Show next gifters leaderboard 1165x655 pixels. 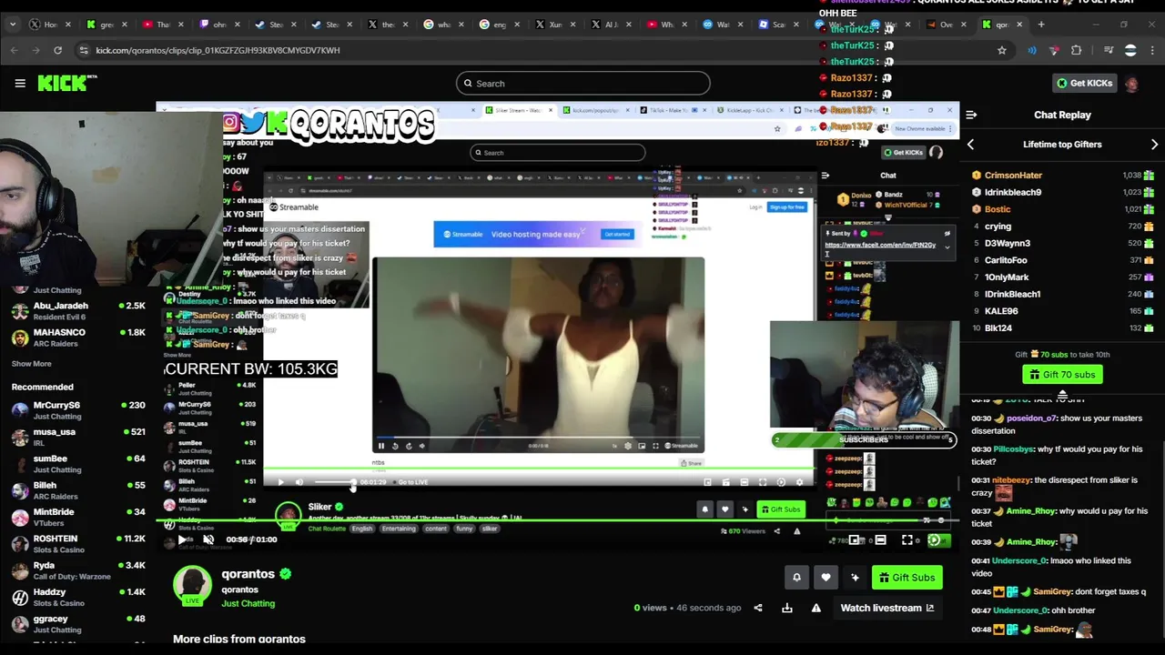click(x=1154, y=145)
